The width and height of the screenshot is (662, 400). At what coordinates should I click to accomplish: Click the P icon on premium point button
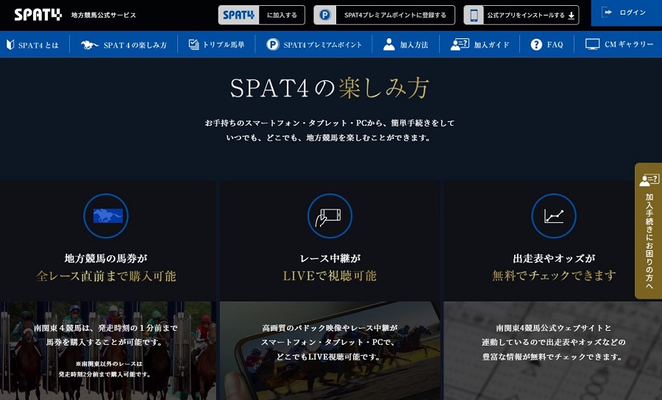pos(325,15)
